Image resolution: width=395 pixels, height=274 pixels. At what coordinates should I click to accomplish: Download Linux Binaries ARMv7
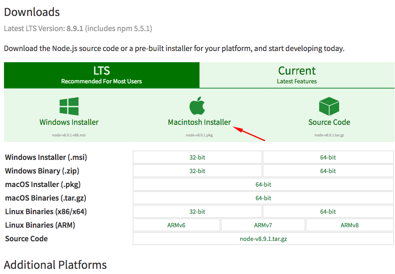pos(263,225)
